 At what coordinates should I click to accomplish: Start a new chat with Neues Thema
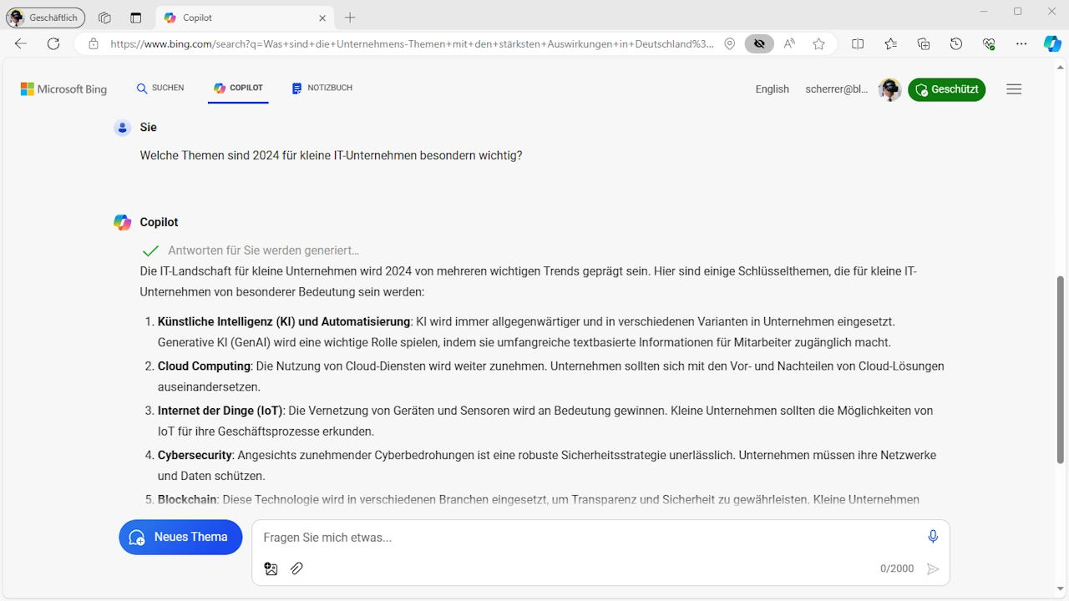click(x=180, y=537)
